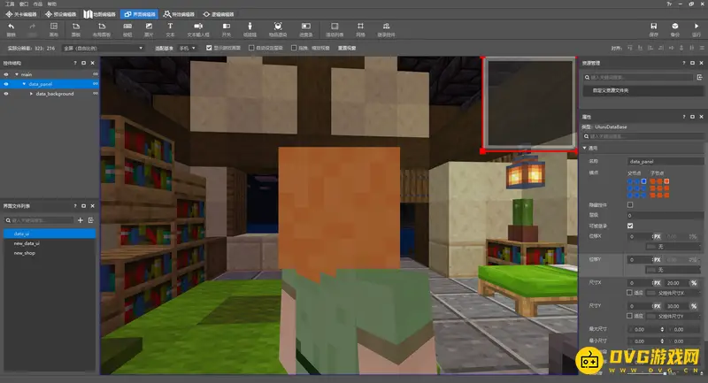Image resolution: width=708 pixels, height=383 pixels.
Task: Toggle PX unit for offset X
Action: coord(657,236)
